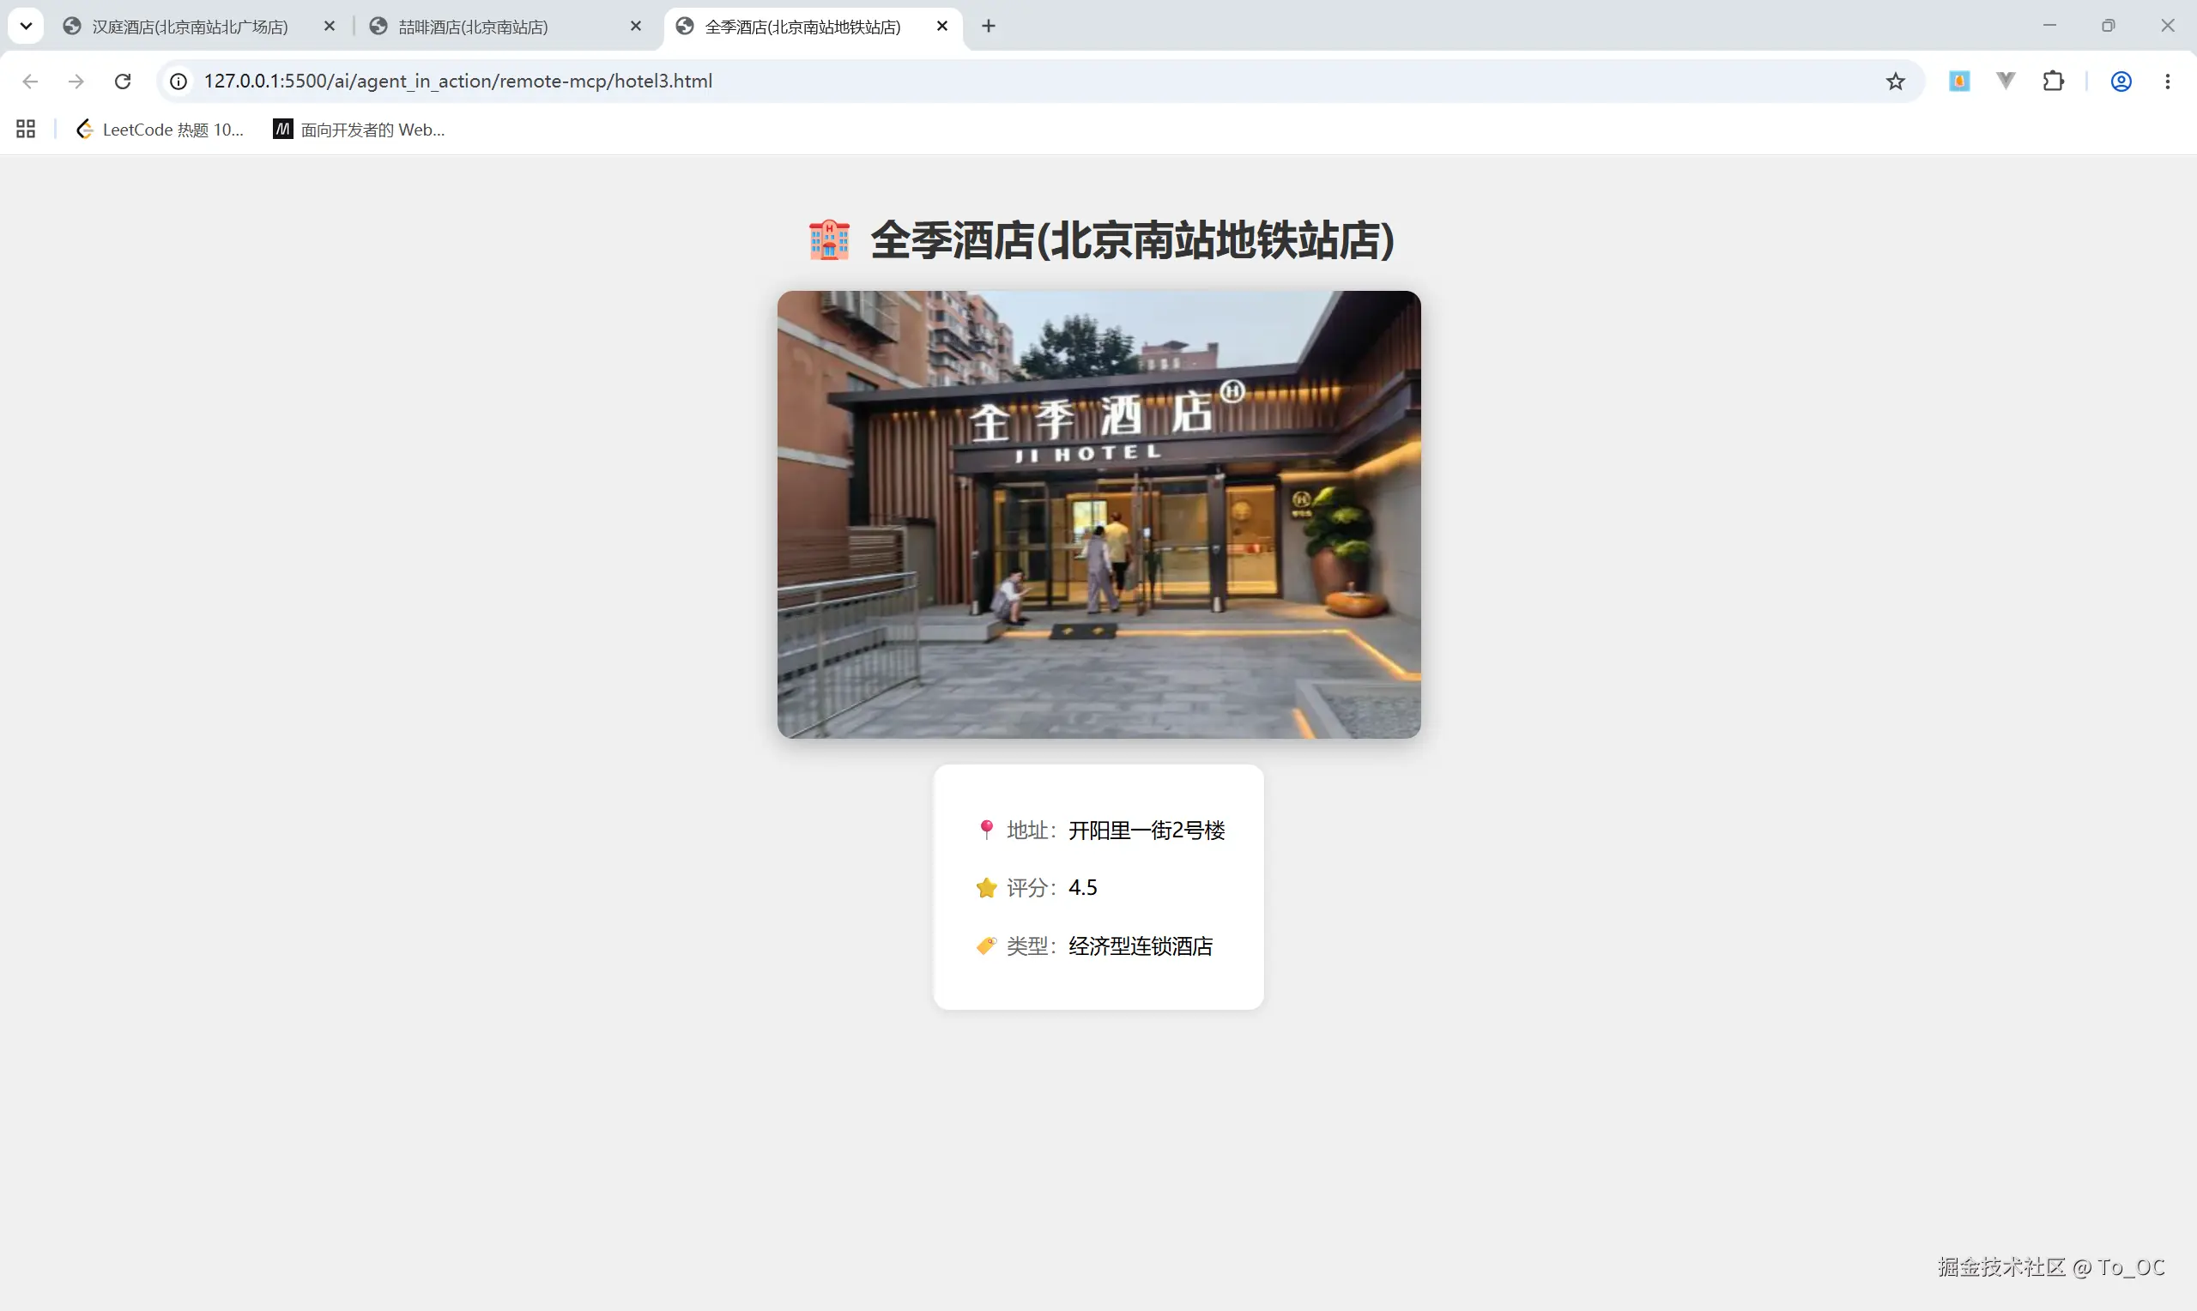
Task: Open a new browser tab
Action: point(989,27)
